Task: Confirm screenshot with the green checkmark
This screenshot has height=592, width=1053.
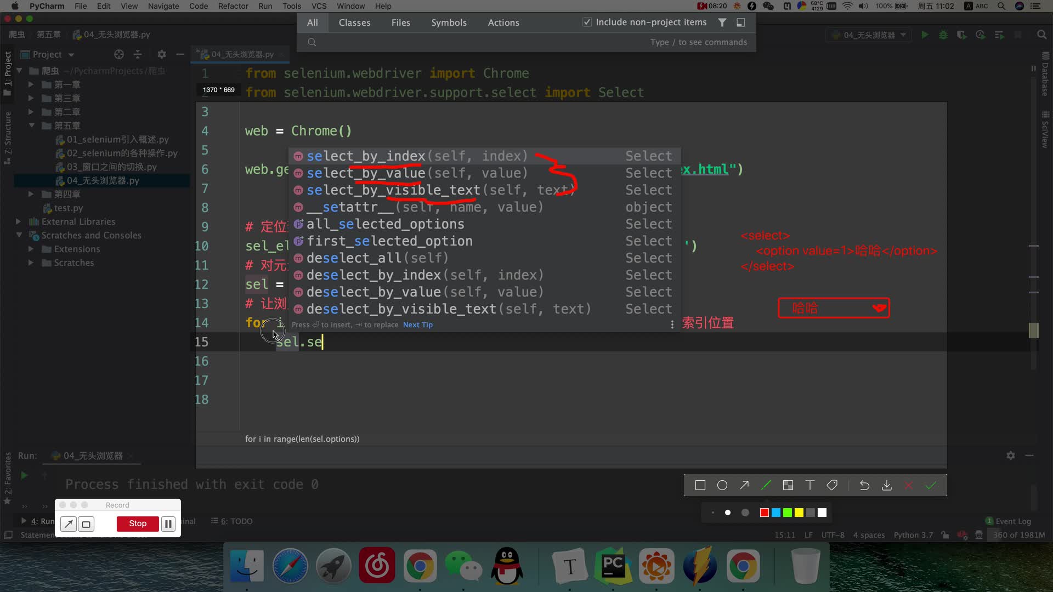Action: point(931,485)
